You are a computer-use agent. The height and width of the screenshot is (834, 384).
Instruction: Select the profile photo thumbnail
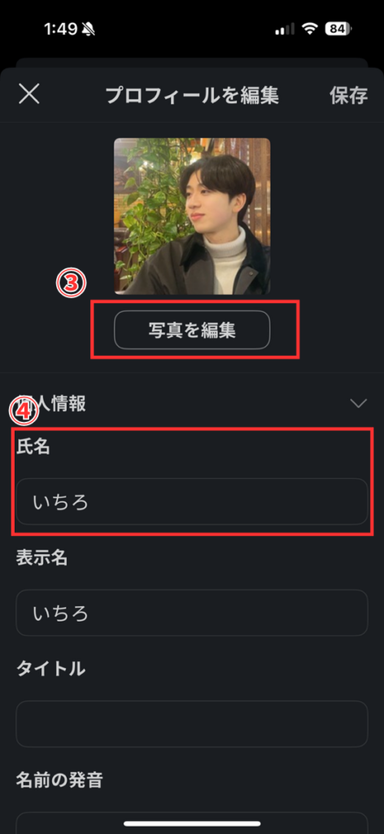pyautogui.click(x=192, y=216)
